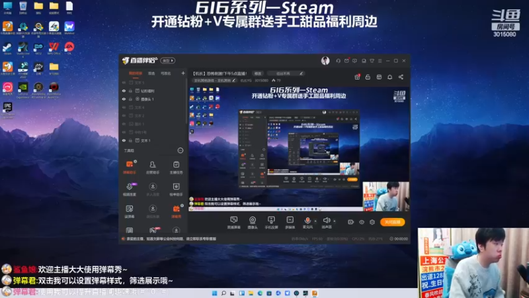Open the mode switch pill beside the logo
Image resolution: width=529 pixels, height=298 pixels.
click(168, 61)
